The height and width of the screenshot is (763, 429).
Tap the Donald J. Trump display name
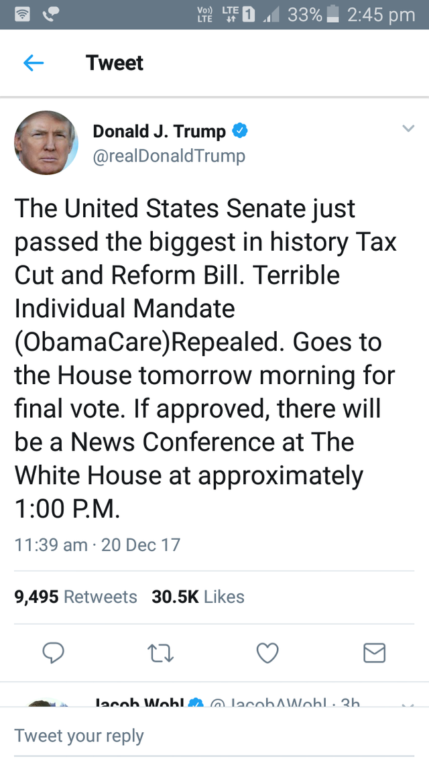[x=159, y=131]
